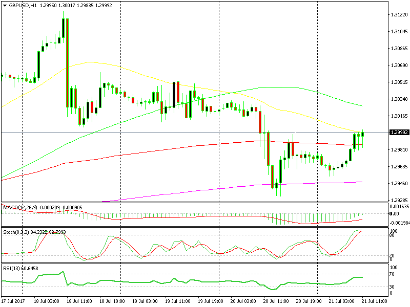Click the 1.30340 price axis label
Viewport: 410px width, 307px height.
coord(399,99)
